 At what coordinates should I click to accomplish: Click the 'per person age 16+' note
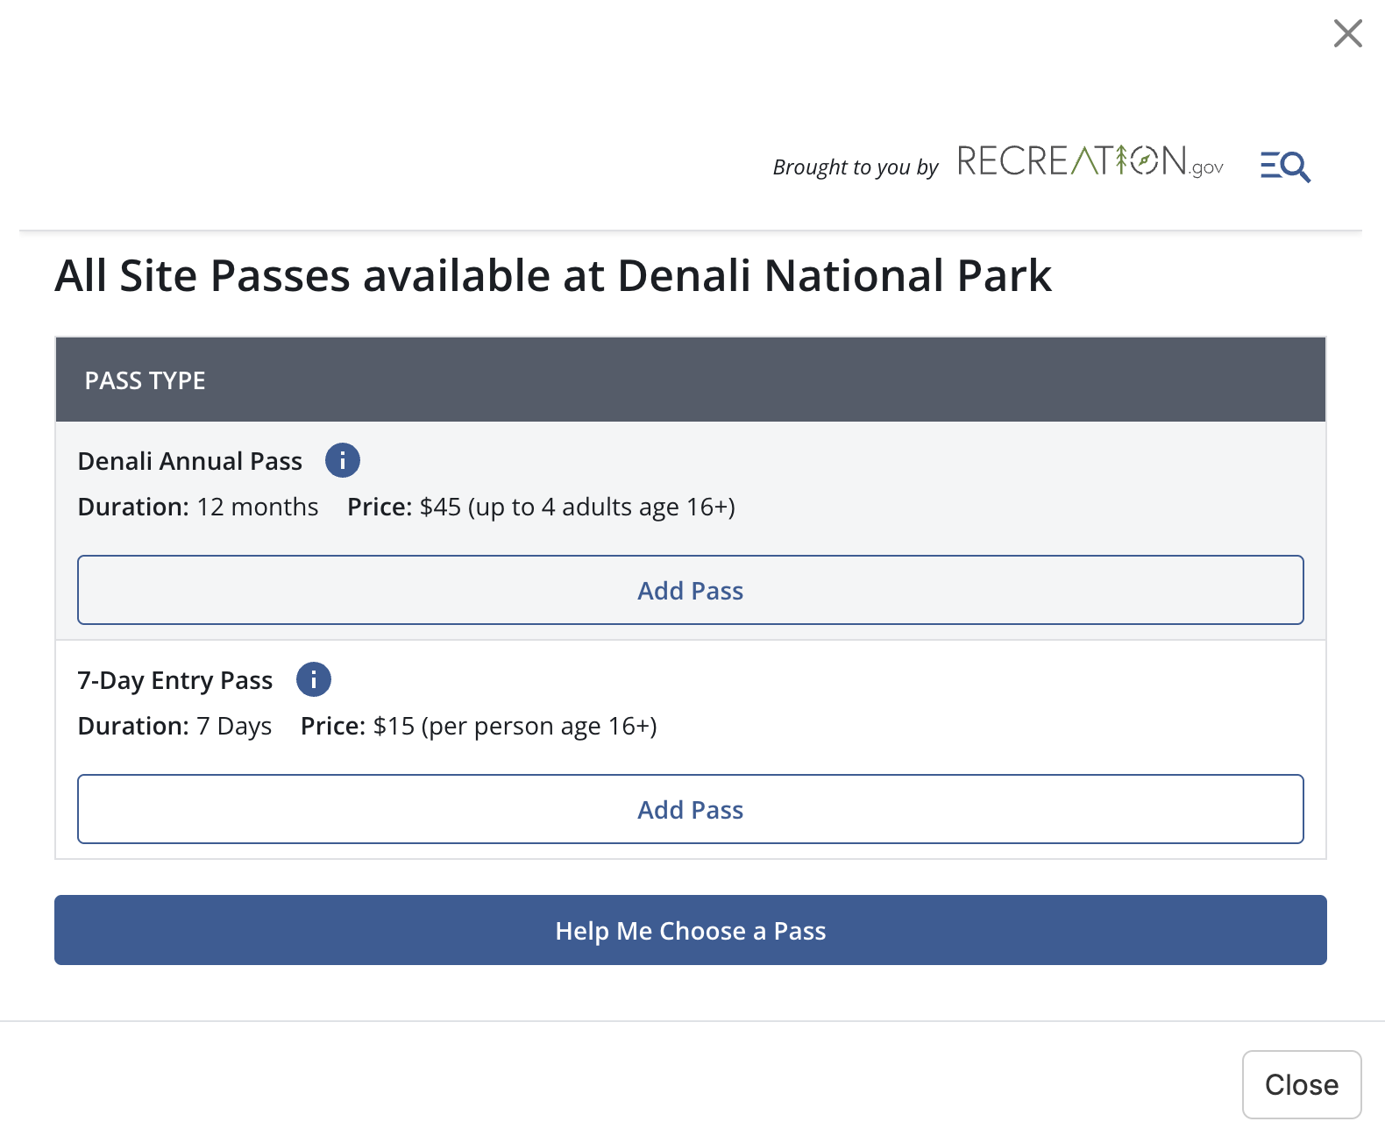pos(539,726)
